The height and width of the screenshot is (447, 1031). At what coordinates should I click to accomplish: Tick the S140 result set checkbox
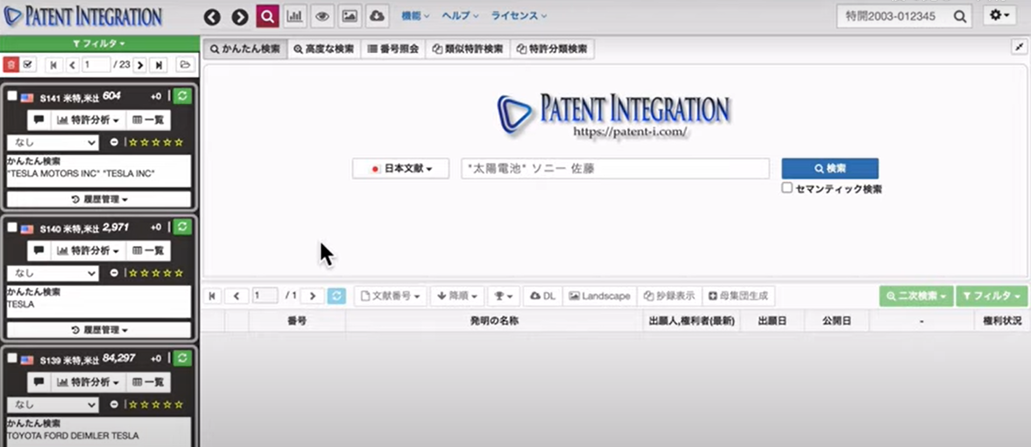[12, 227]
